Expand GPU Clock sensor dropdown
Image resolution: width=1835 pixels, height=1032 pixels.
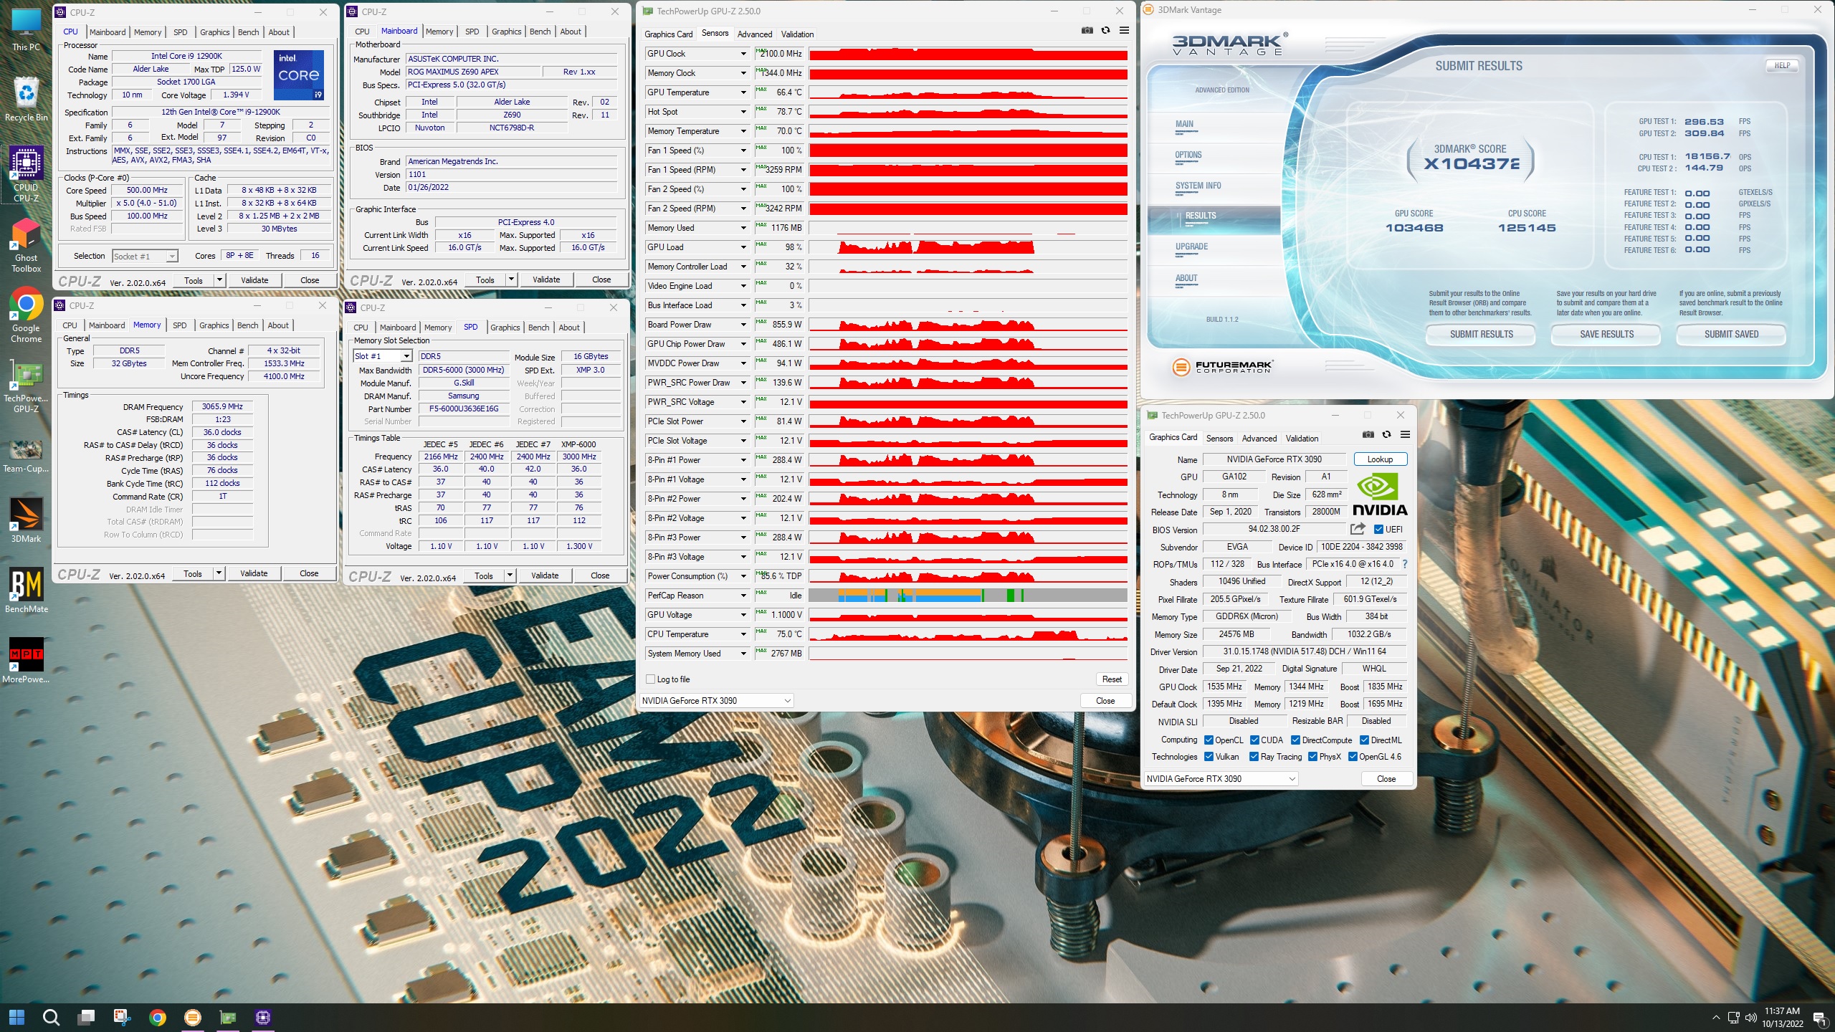pyautogui.click(x=743, y=54)
